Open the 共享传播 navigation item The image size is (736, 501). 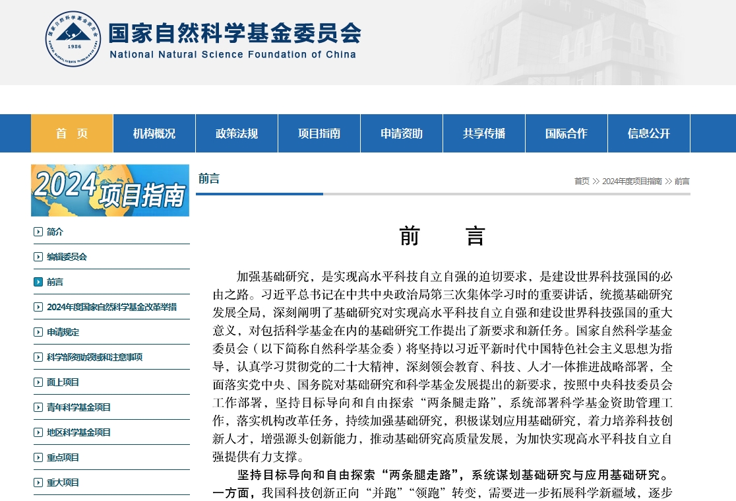(x=484, y=133)
